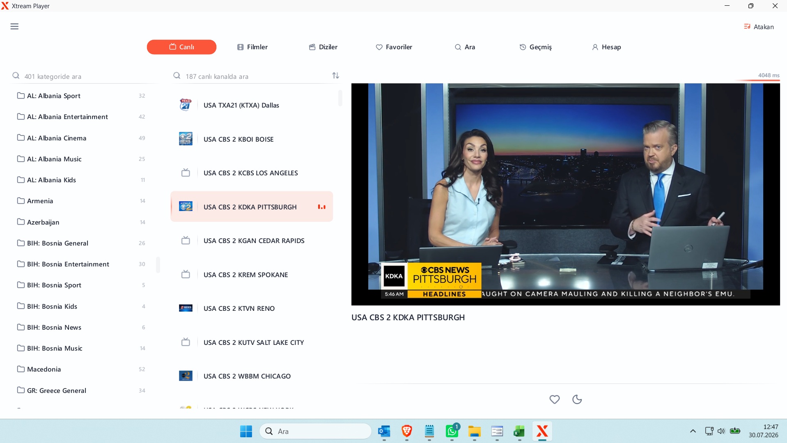The width and height of the screenshot is (787, 443).
Task: Click the Atakan playlist icon
Action: [747, 27]
